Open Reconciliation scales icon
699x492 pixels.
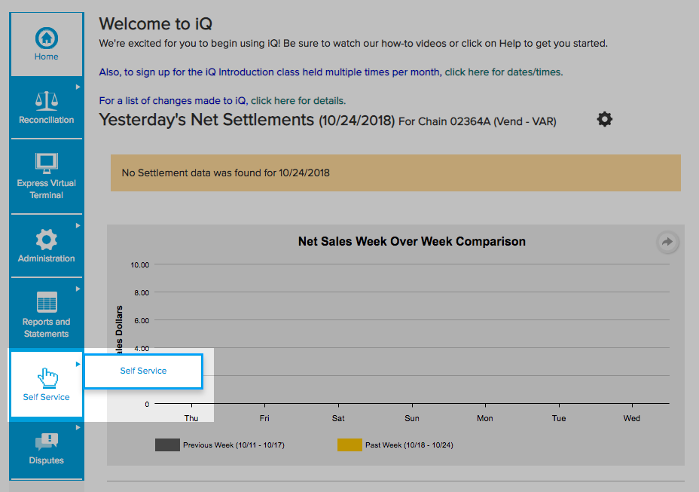click(47, 101)
